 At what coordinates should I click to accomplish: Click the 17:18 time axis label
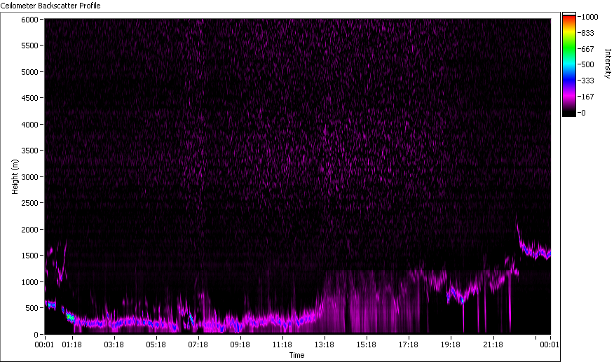click(x=409, y=344)
